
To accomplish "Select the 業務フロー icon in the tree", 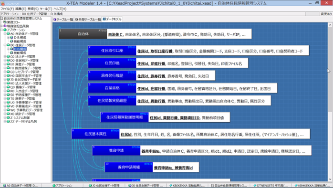I will 5,22.
